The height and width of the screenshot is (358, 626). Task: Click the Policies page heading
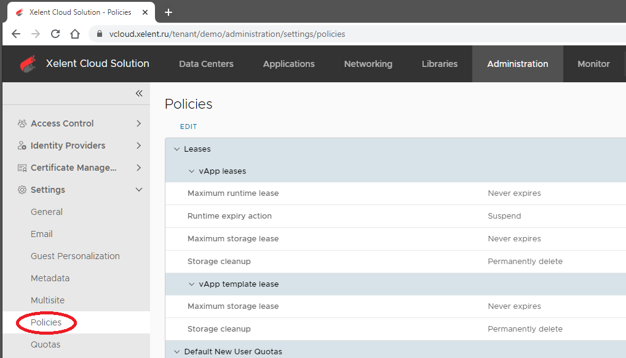pyautogui.click(x=188, y=104)
